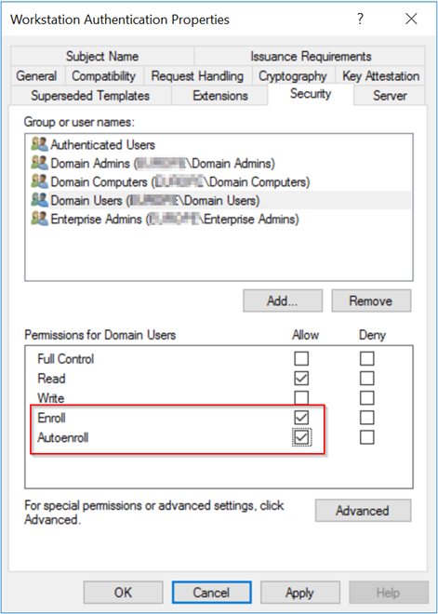
Task: Go to the Superseded Templates tab
Action: point(90,96)
